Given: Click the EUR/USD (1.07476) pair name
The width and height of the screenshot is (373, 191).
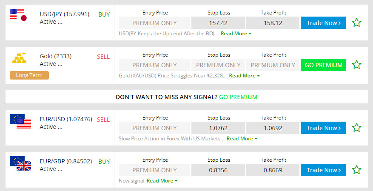Looking at the screenshot, I should (x=66, y=119).
